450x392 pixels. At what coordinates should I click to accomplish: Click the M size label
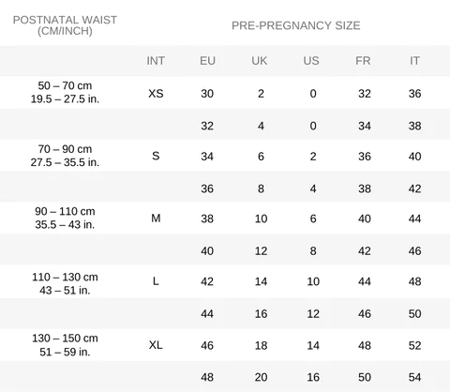click(x=156, y=219)
